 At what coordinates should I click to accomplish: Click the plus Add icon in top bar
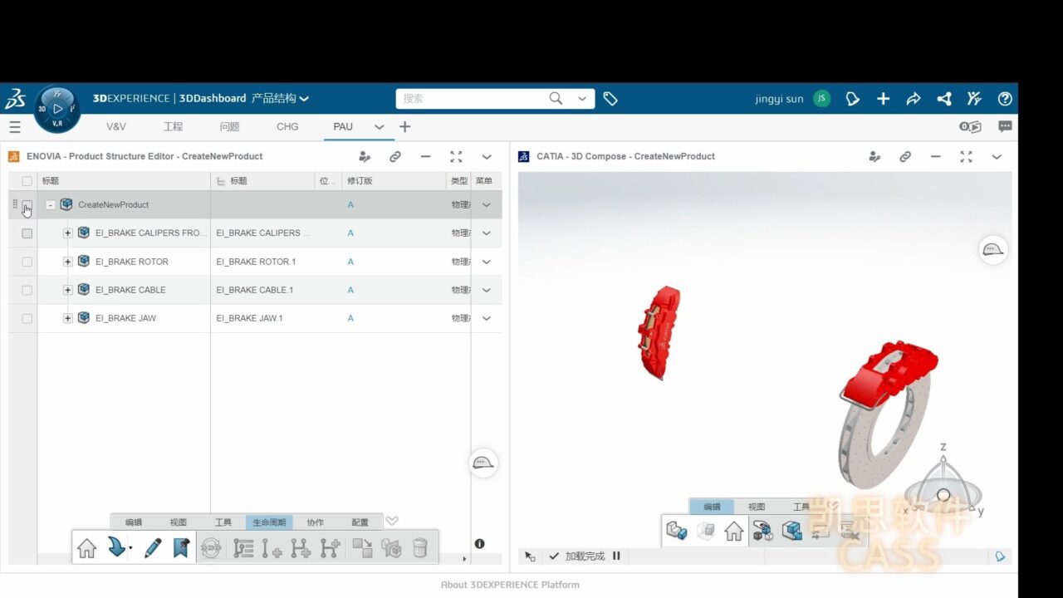point(883,99)
